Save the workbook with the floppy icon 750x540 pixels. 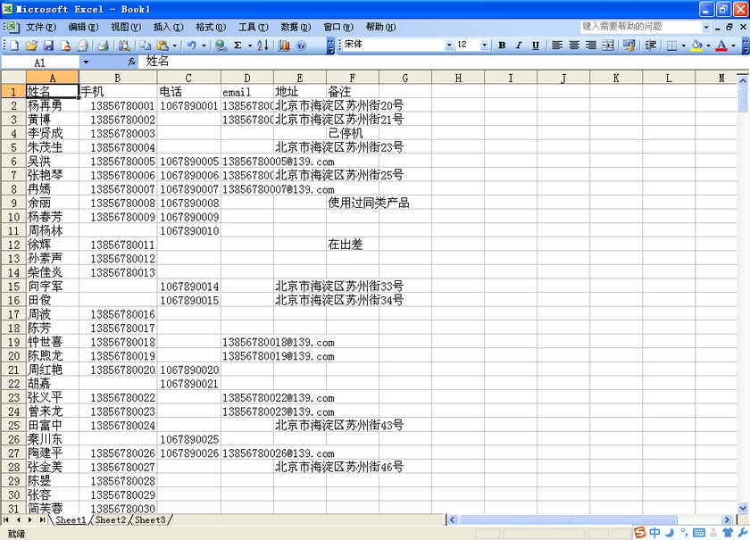(x=48, y=46)
